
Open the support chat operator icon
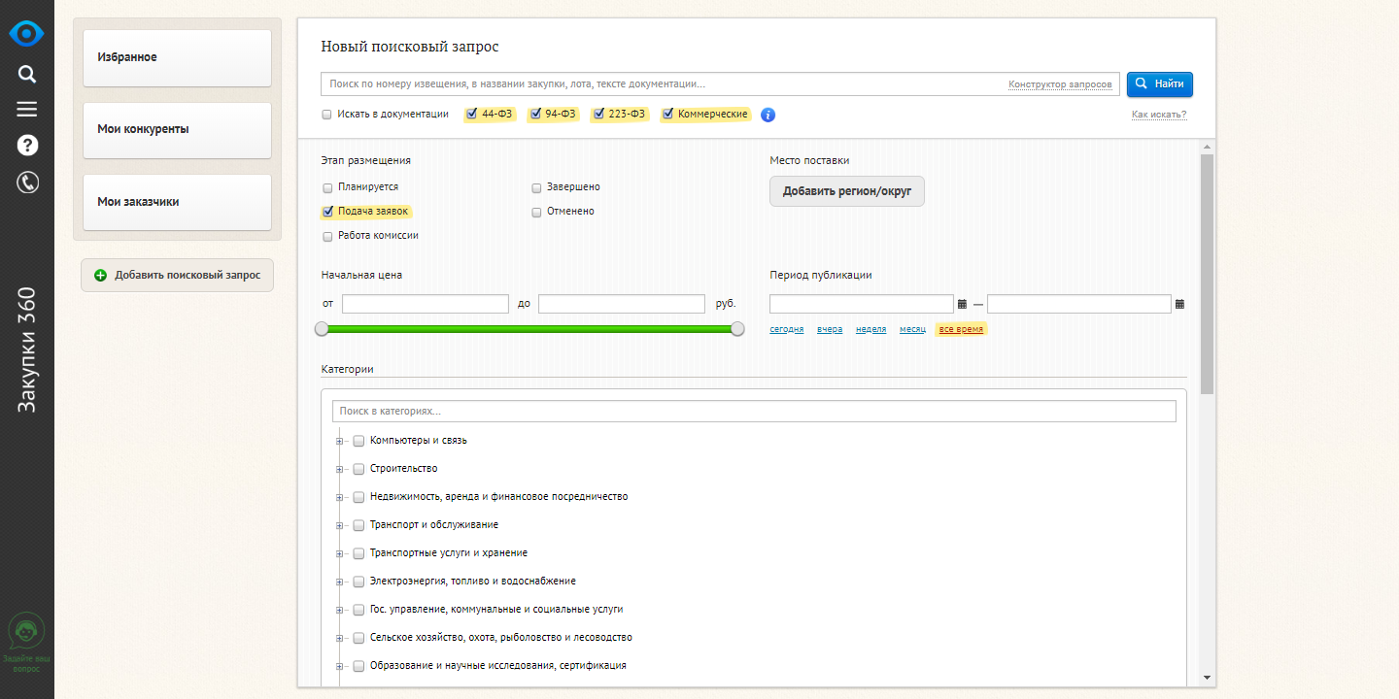tap(26, 631)
